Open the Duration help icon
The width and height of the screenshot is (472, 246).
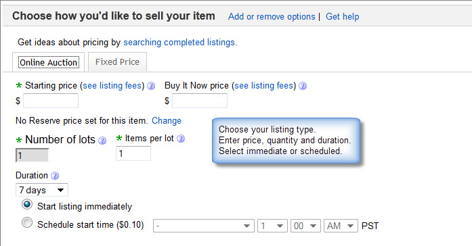[x=55, y=176]
